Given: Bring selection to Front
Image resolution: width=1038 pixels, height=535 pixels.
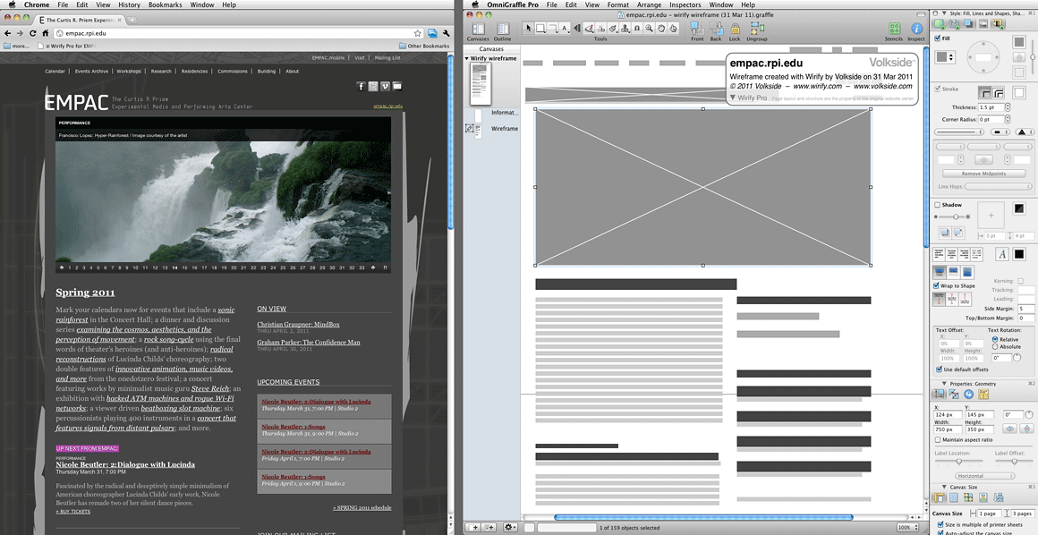Looking at the screenshot, I should [697, 31].
